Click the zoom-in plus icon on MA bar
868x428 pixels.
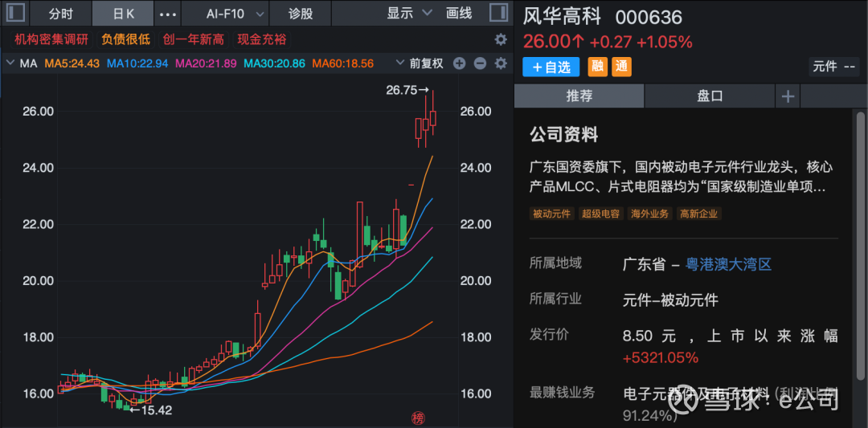(460, 63)
